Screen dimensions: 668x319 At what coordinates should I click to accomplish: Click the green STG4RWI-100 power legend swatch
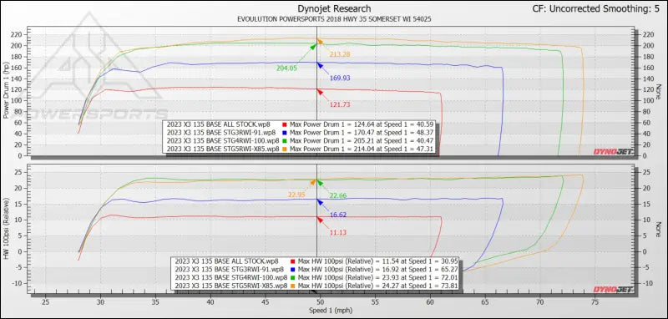pos(284,140)
